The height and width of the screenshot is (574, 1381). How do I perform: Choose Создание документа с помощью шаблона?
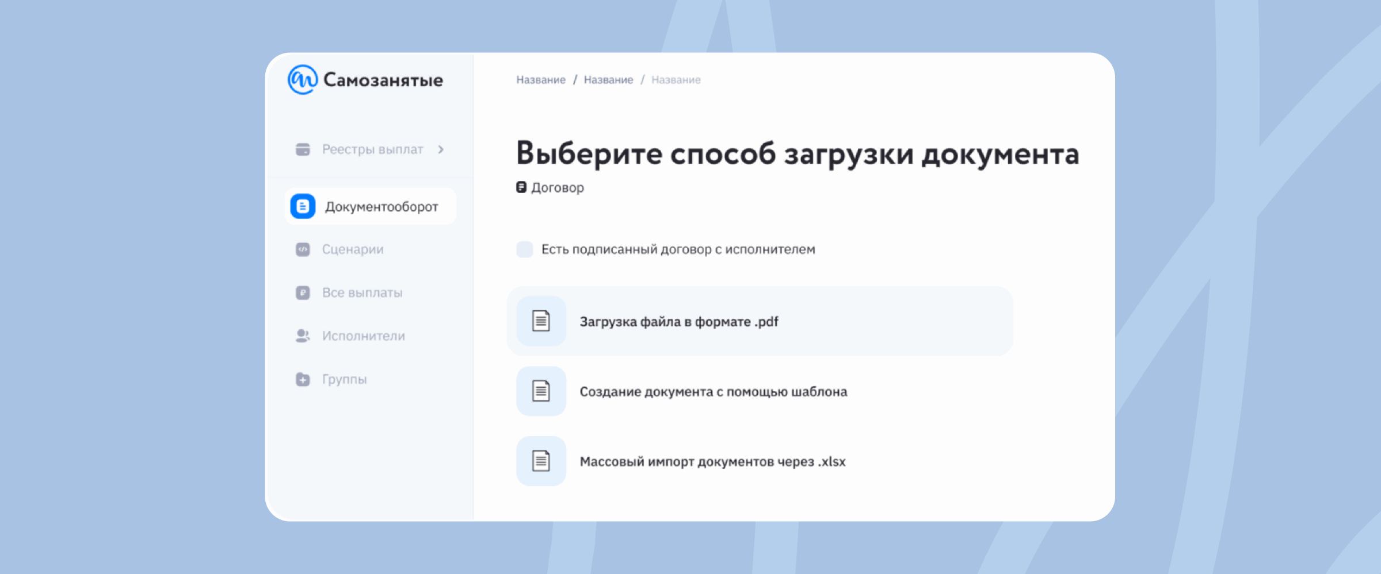[713, 392]
